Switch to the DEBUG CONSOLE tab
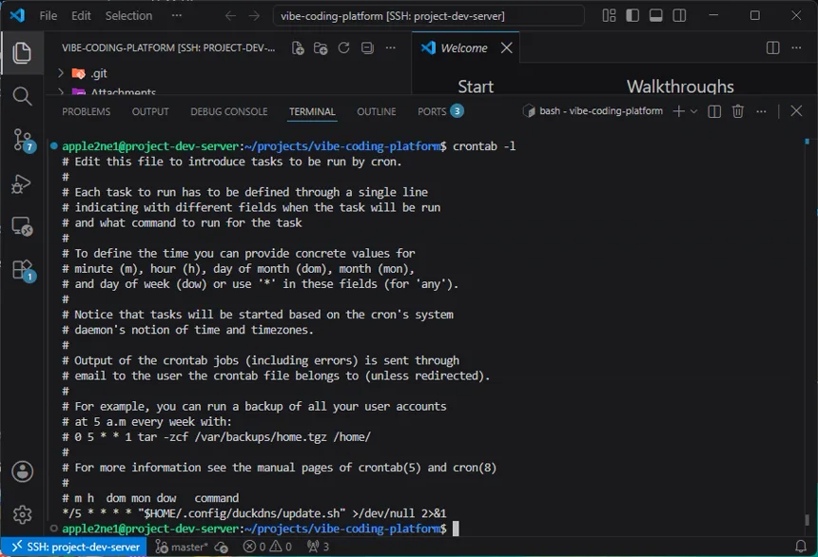The width and height of the screenshot is (818, 557). pos(229,111)
